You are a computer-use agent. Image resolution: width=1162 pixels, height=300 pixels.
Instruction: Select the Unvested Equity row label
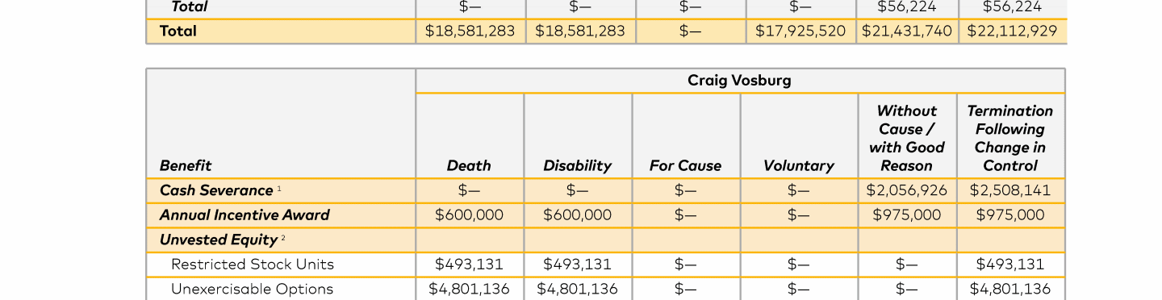tap(219, 240)
